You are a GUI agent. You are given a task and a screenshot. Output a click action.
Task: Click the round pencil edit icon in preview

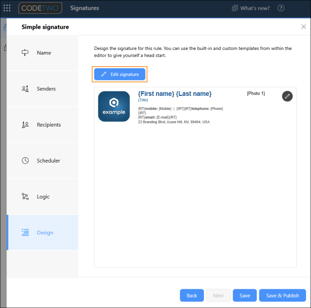coord(287,96)
